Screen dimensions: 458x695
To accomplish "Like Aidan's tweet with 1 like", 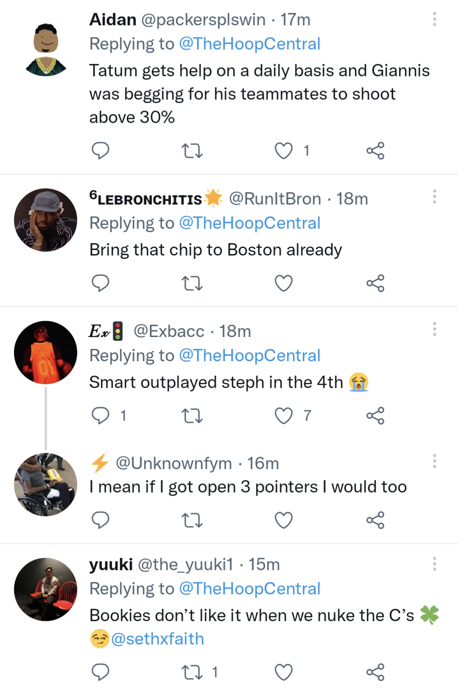I will (x=284, y=150).
